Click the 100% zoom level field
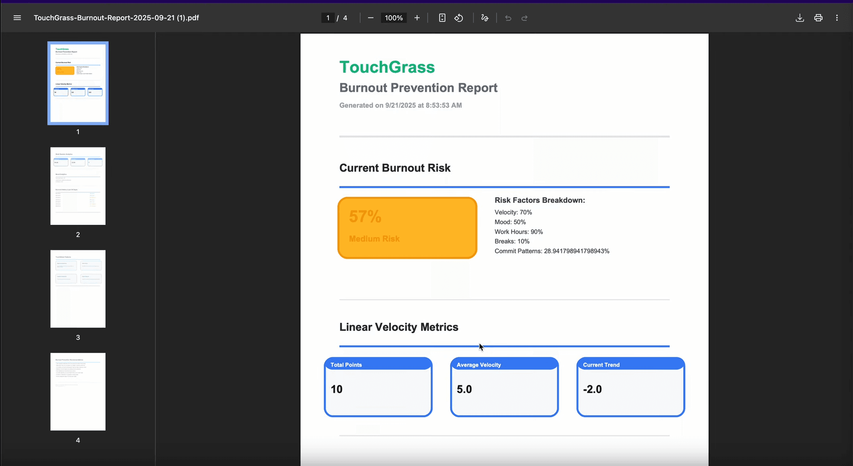The image size is (853, 466). (x=394, y=18)
